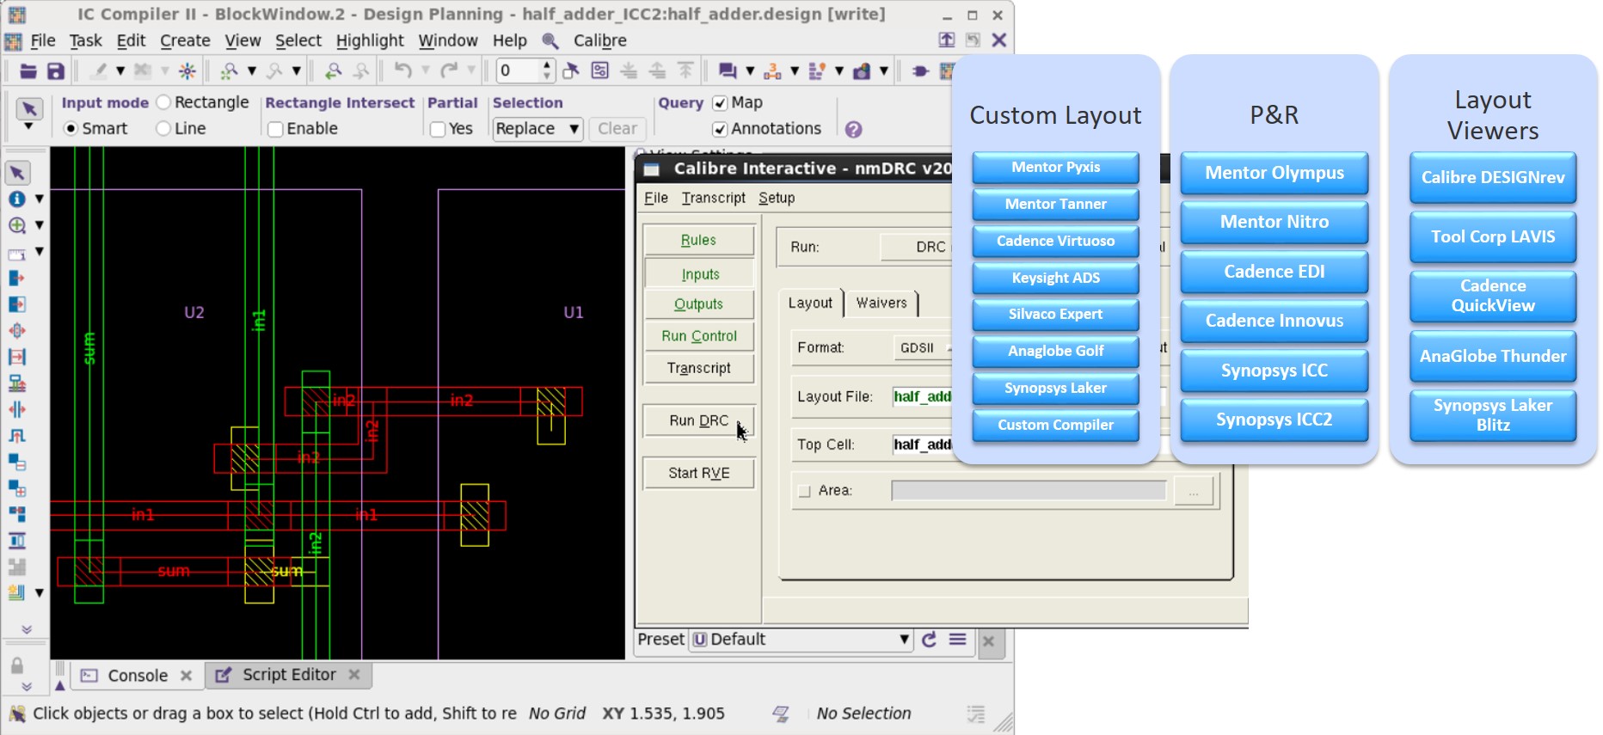Expand dropdown arrow next to zoom tool
This screenshot has width=1603, height=735.
(39, 225)
